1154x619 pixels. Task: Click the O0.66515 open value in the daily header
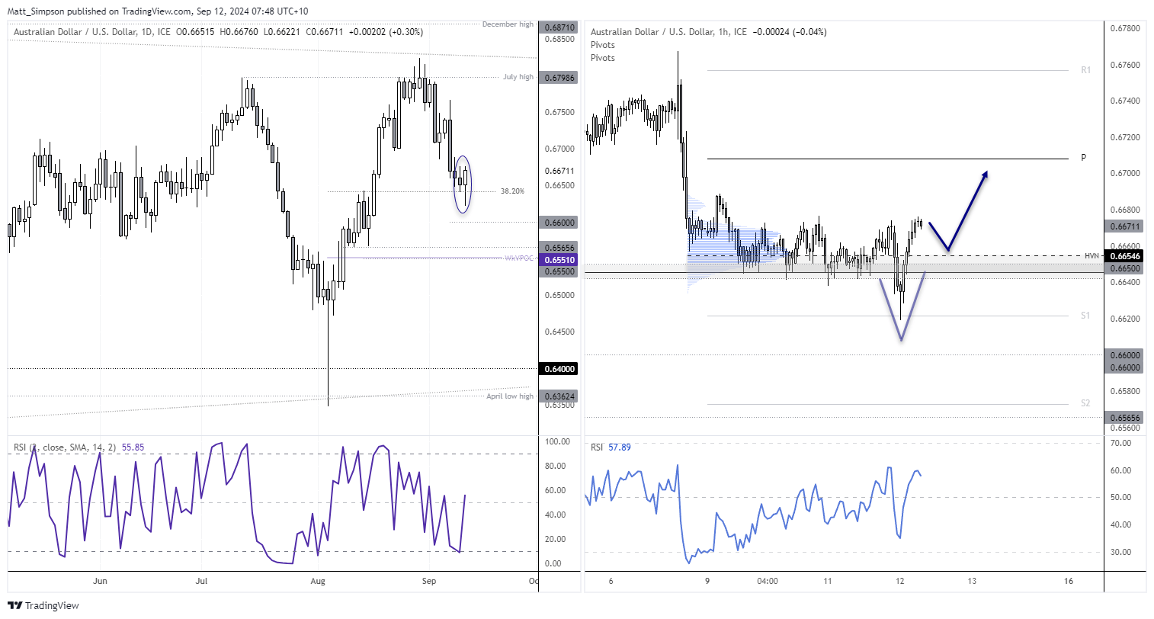click(x=197, y=32)
